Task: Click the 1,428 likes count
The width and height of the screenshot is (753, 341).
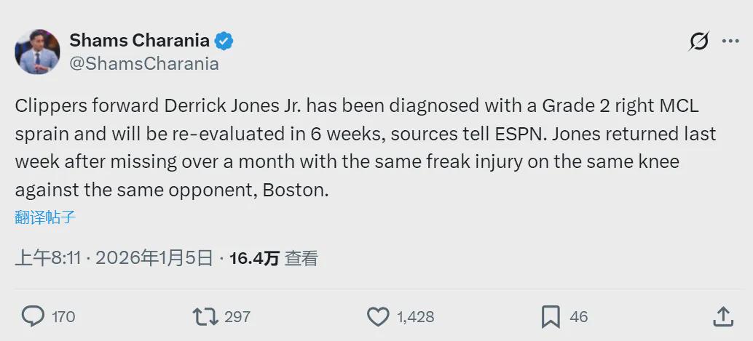Action: (x=415, y=317)
